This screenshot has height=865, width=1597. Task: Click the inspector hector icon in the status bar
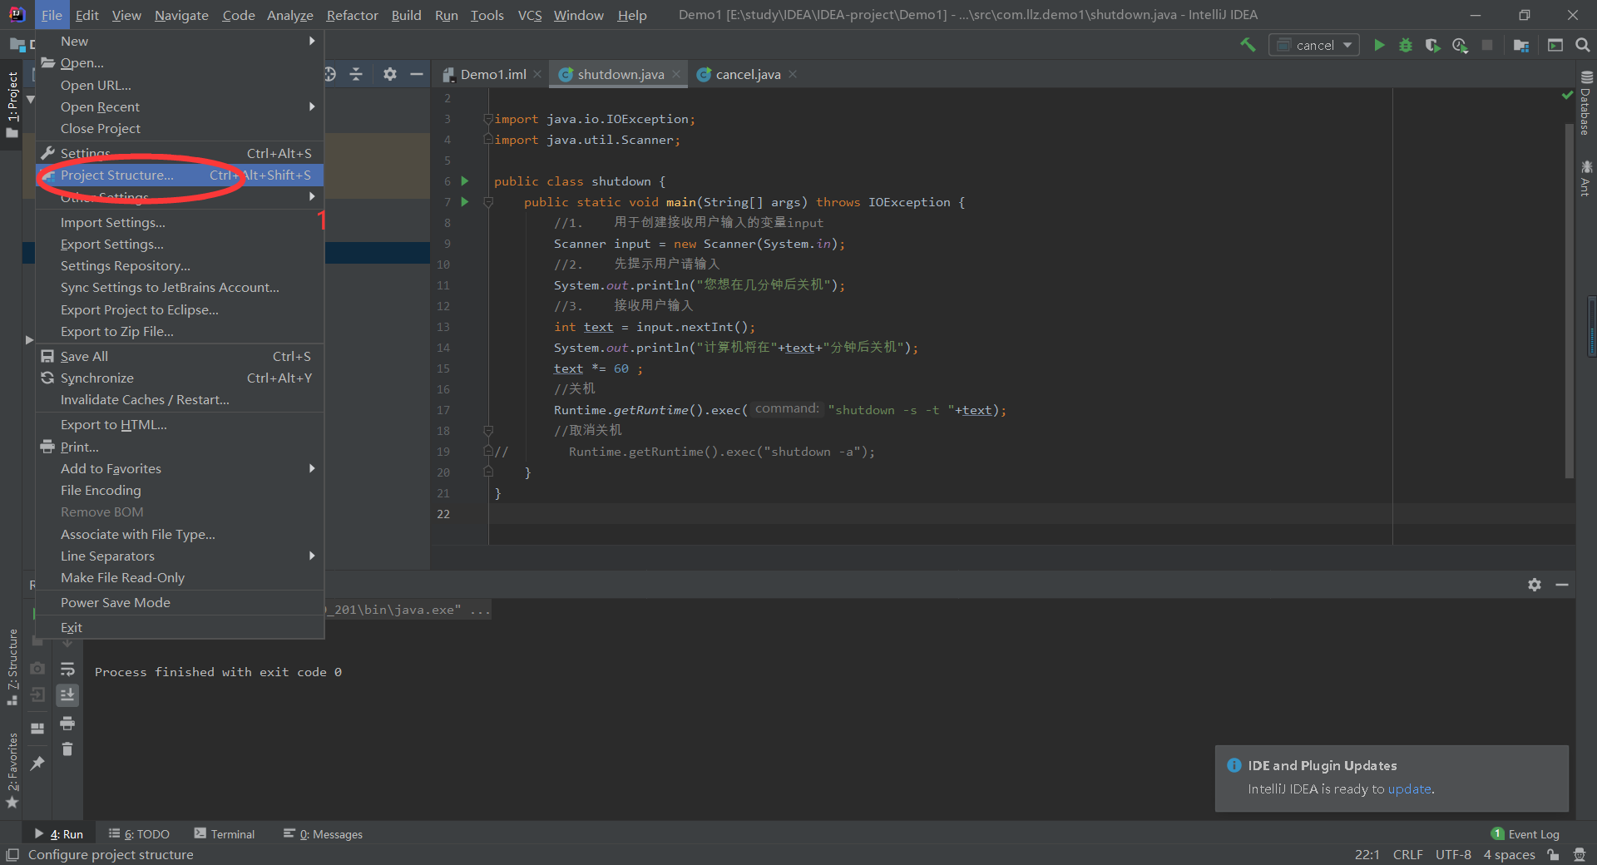pos(1580,854)
